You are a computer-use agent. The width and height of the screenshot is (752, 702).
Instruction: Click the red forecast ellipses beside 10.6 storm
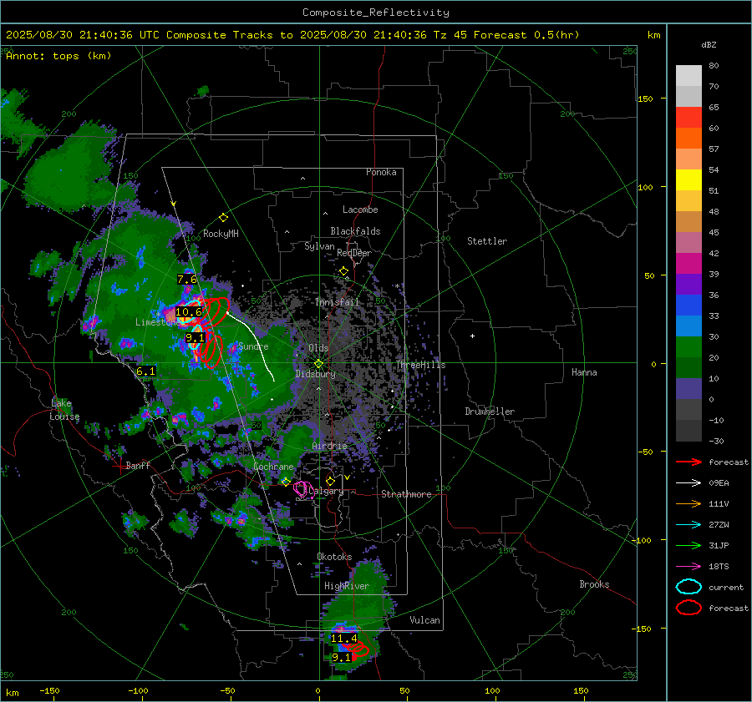point(216,311)
